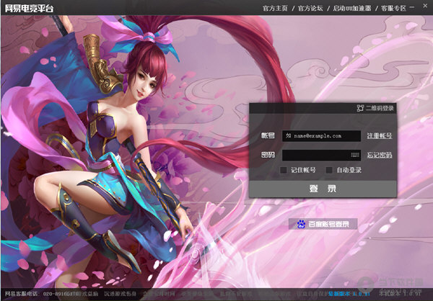Screen dimensions: 433x301
Task: Click the 登录 login button
Action: click(323, 189)
